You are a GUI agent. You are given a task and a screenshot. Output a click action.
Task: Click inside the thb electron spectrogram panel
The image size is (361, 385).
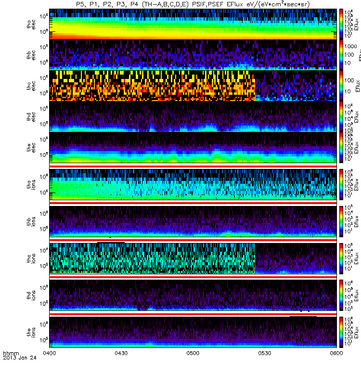point(193,55)
